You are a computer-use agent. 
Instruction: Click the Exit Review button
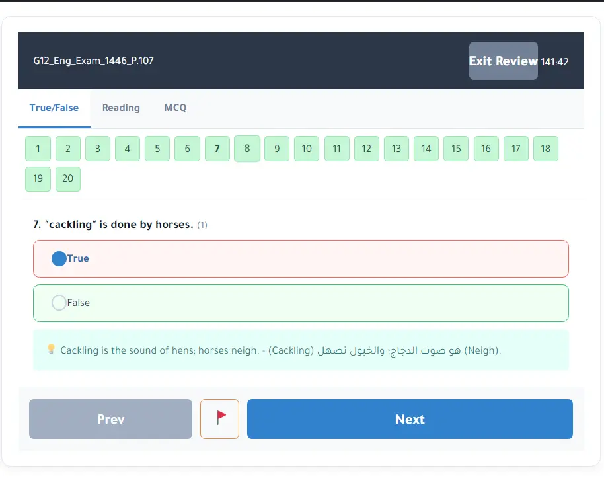pyautogui.click(x=503, y=61)
